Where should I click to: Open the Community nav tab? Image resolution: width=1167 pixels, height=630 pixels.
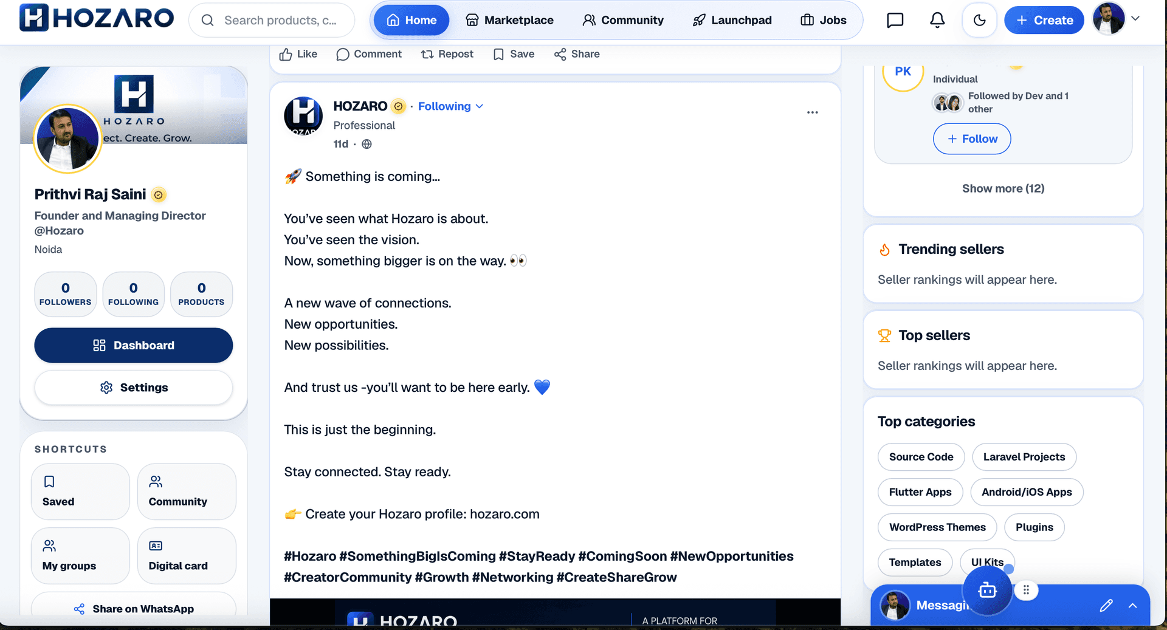pos(623,20)
